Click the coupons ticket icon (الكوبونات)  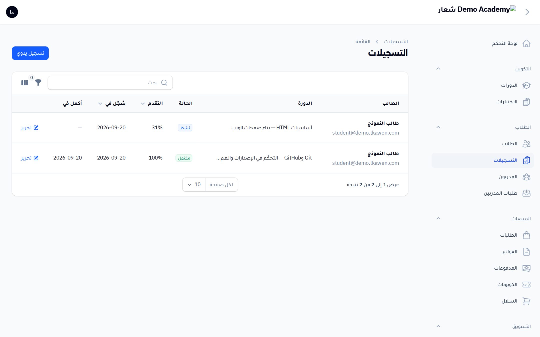(526, 285)
